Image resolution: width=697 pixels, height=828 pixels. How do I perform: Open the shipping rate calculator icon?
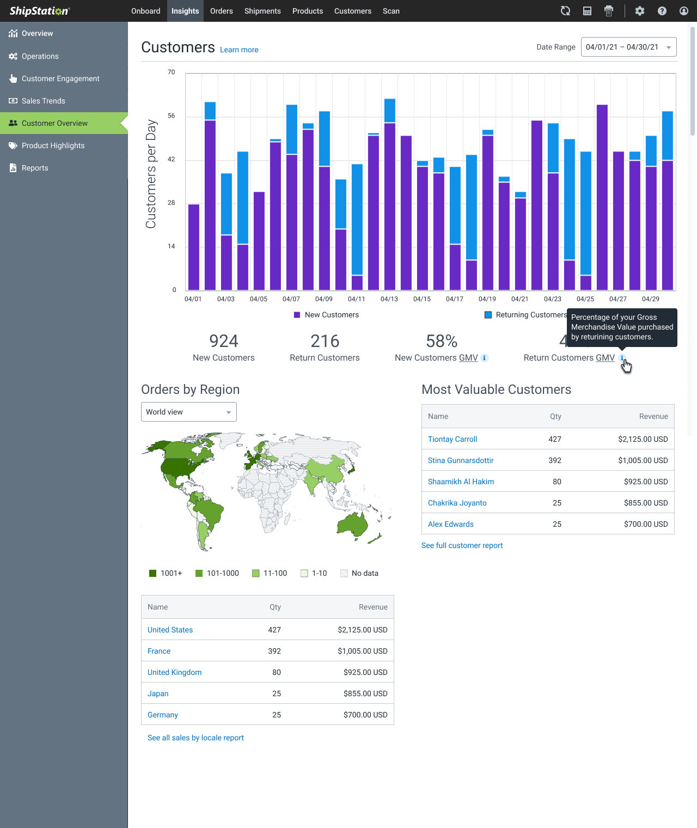click(587, 11)
